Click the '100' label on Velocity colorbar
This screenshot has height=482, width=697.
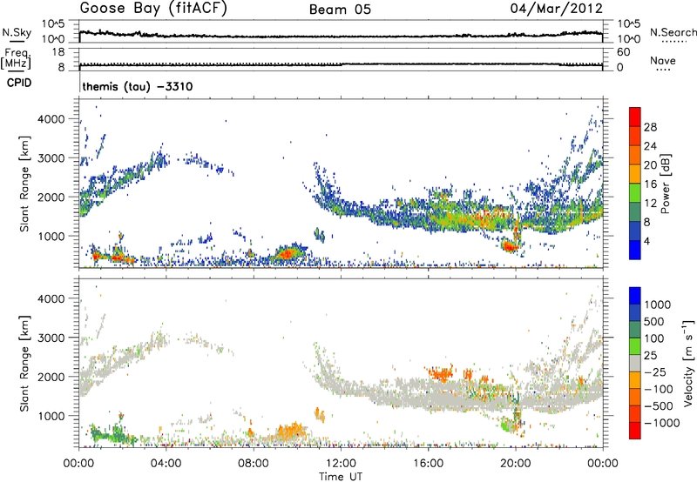tap(653, 338)
